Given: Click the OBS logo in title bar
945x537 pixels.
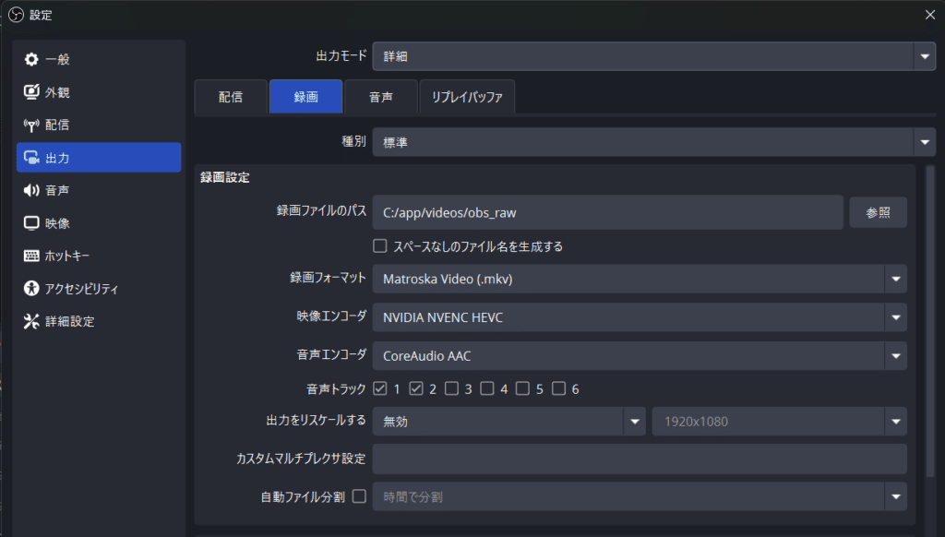Looking at the screenshot, I should (17, 15).
